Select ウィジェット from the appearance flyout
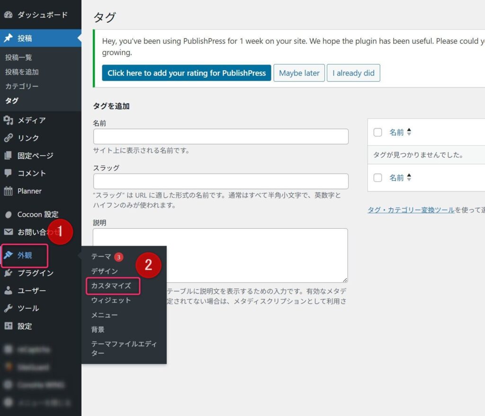 click(111, 300)
